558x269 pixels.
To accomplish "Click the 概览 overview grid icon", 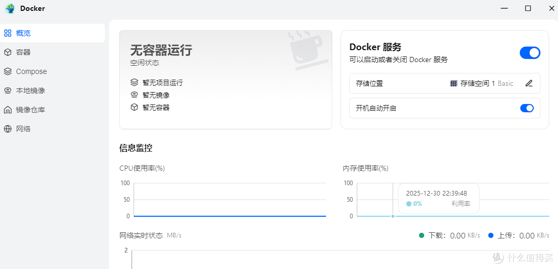I will (8, 33).
